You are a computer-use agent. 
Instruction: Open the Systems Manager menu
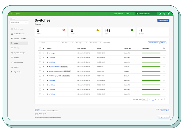20,53
